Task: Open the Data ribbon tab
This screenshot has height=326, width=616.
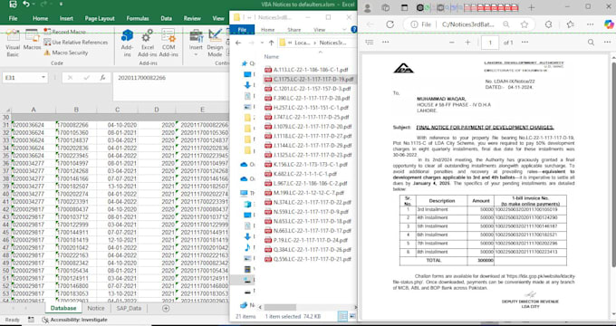Action: point(166,18)
